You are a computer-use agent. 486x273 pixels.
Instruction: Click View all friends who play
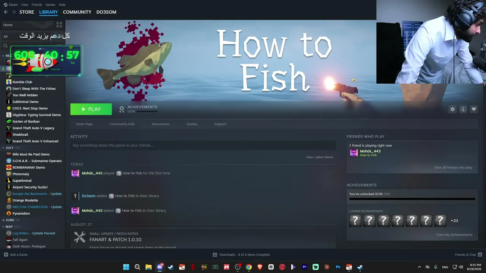[x=453, y=168]
